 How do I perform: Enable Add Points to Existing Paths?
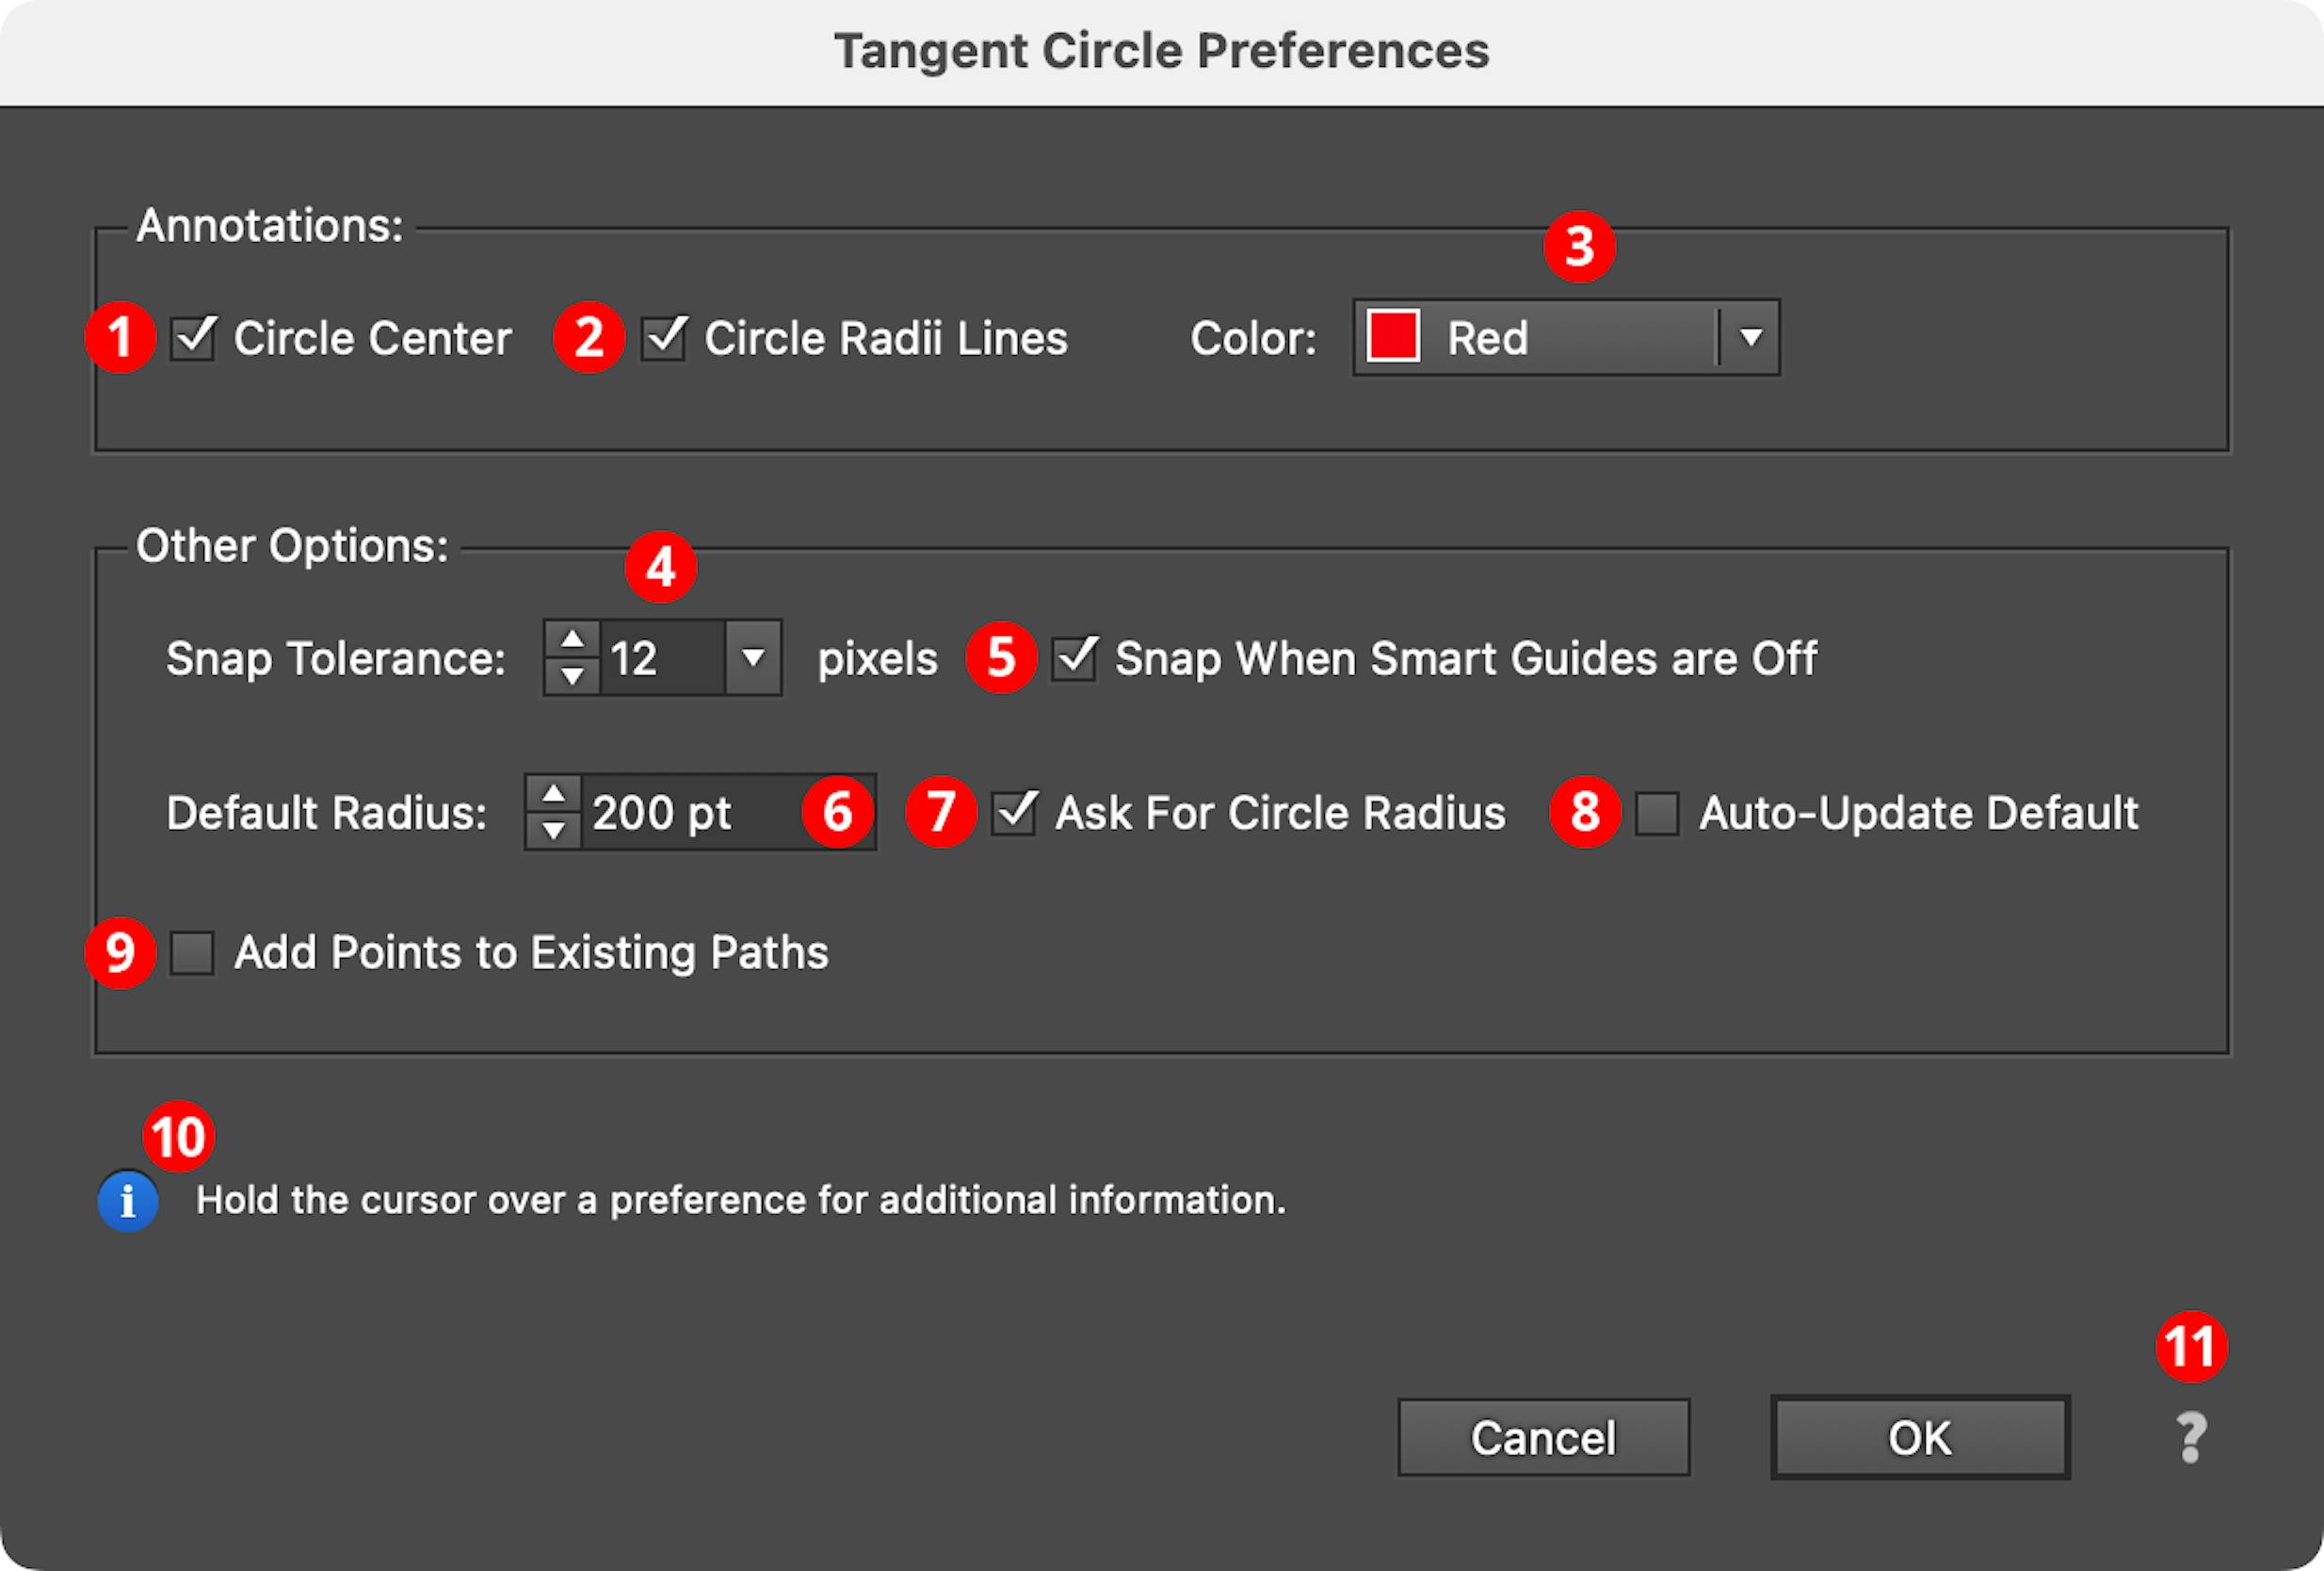point(193,952)
